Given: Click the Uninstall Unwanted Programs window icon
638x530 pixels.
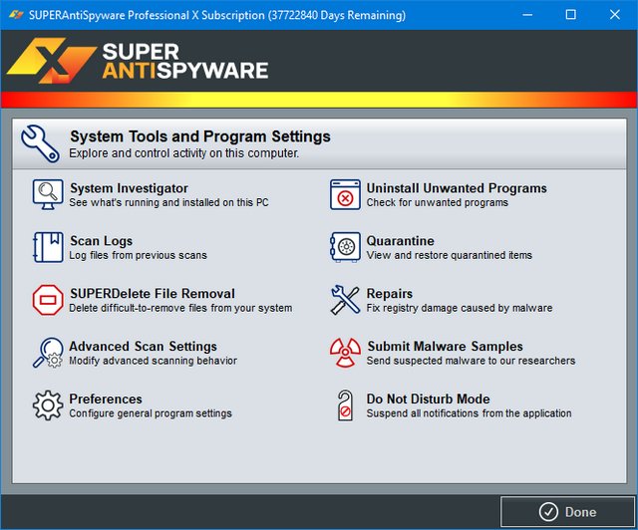Looking at the screenshot, I should click(x=345, y=195).
